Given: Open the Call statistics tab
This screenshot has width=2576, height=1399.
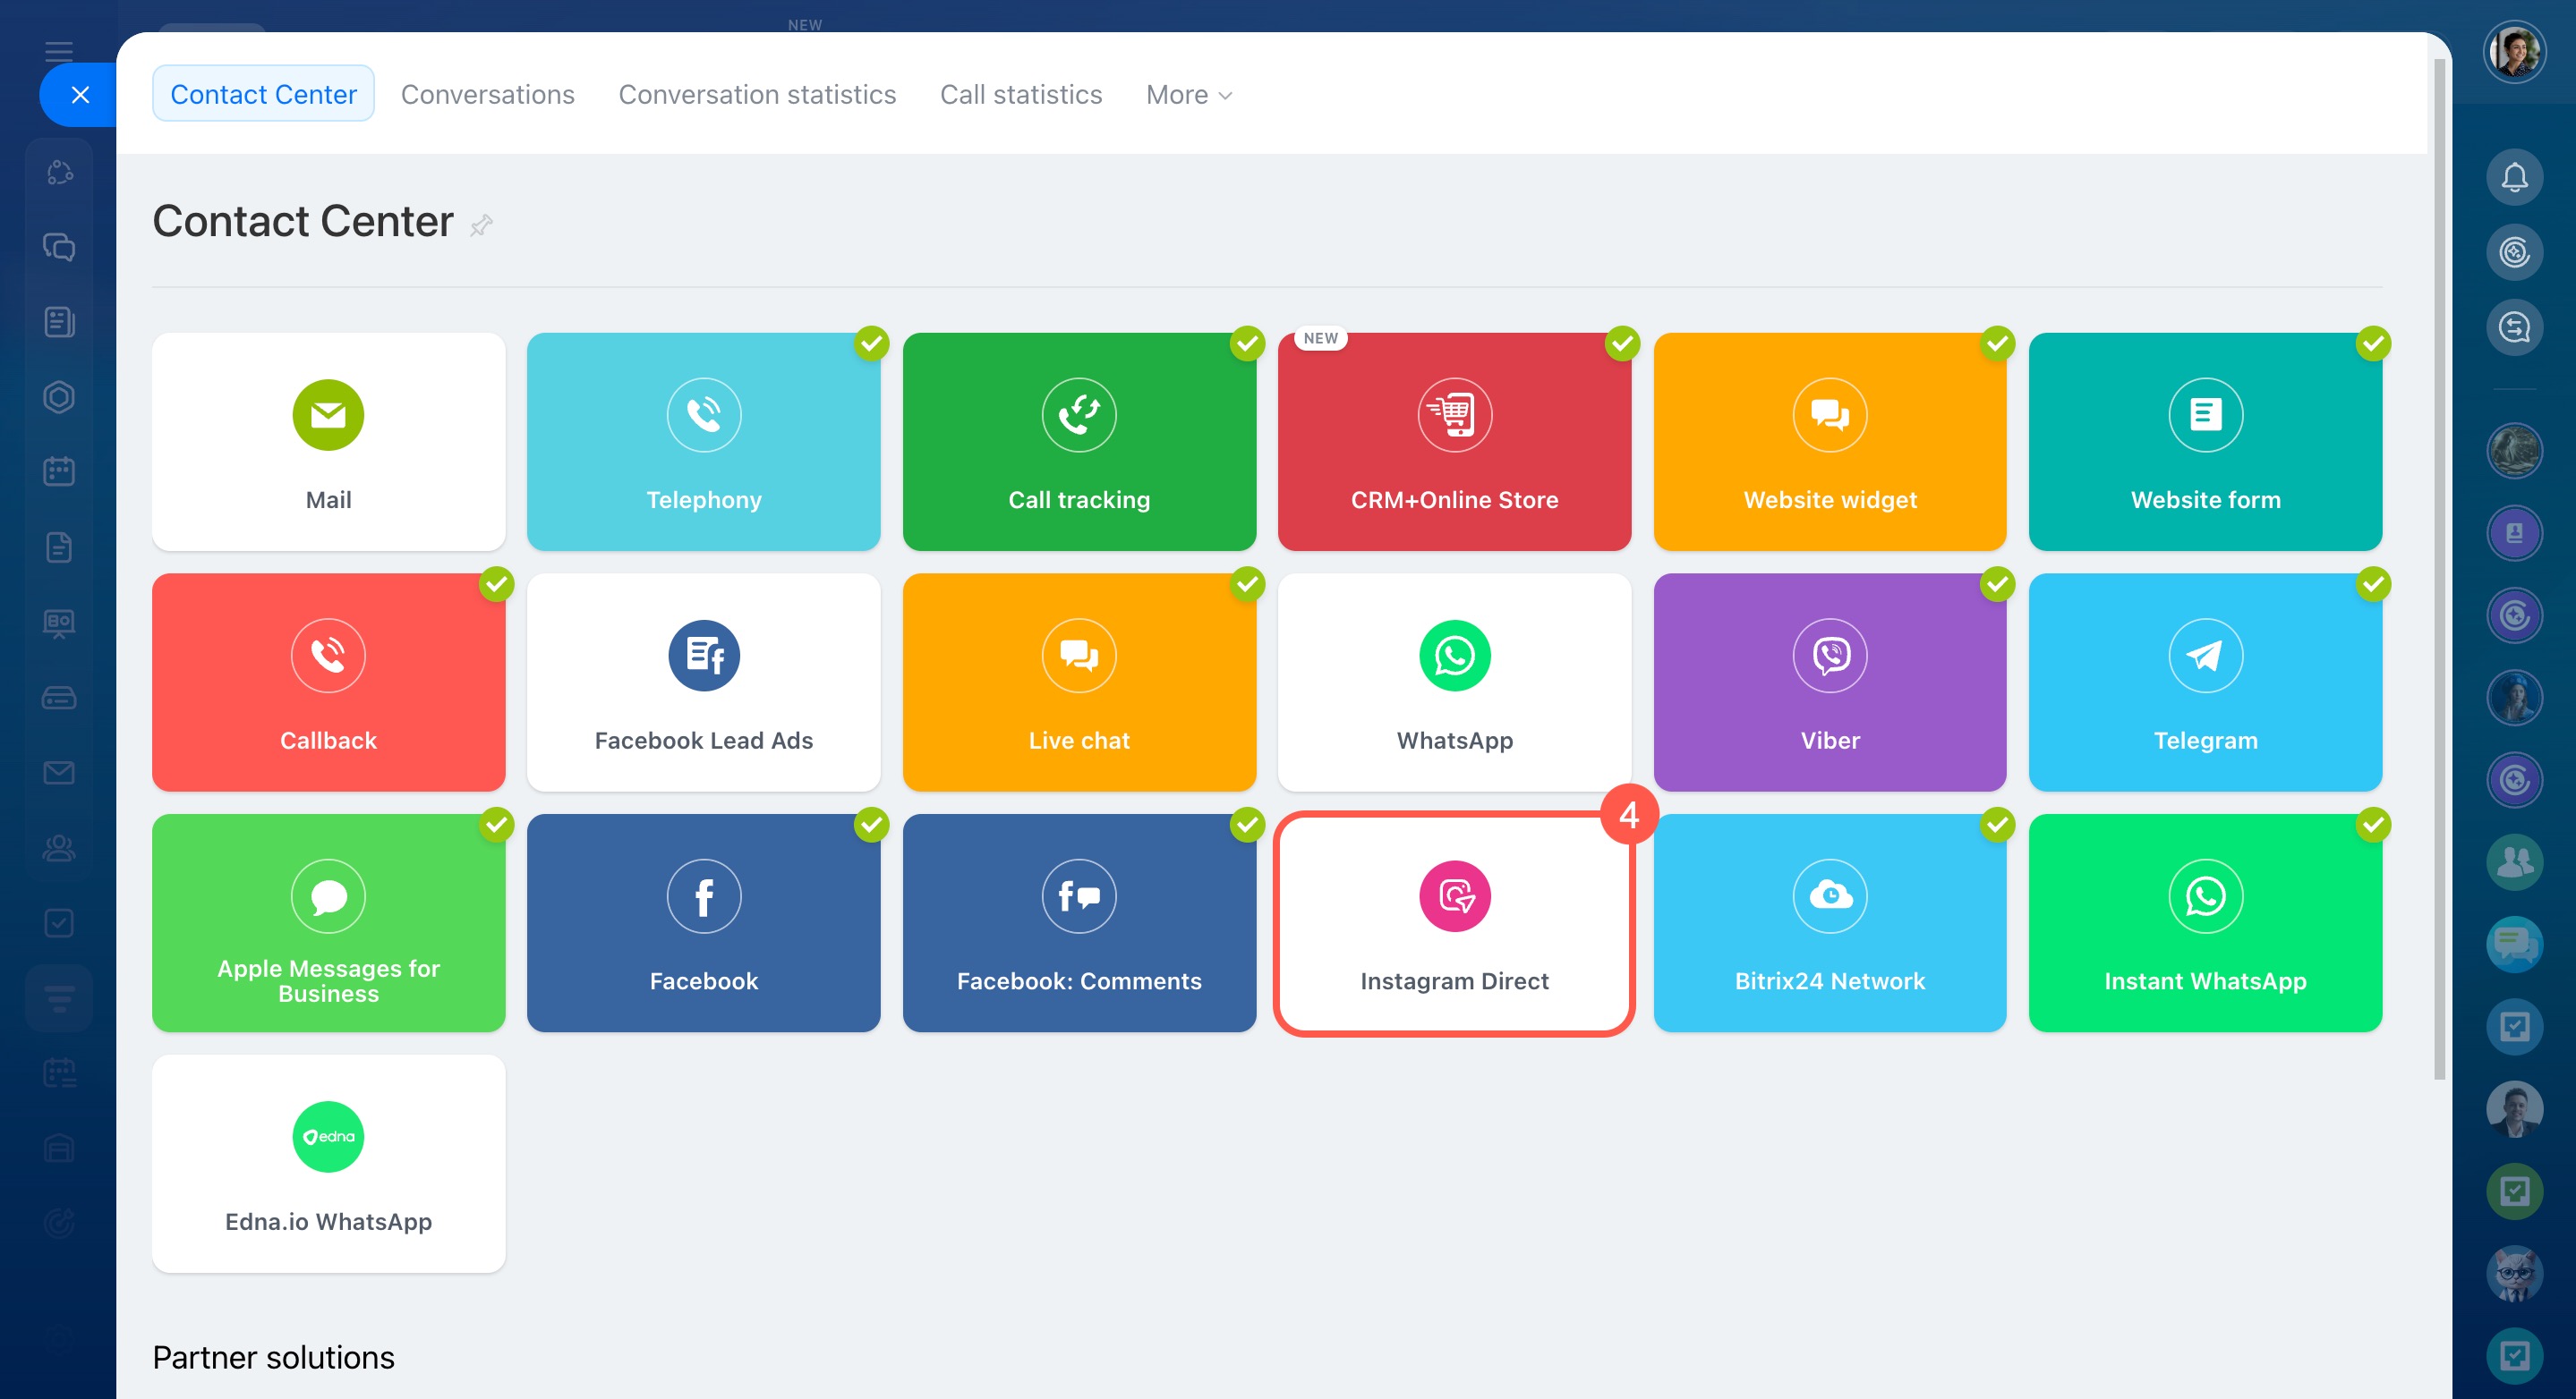Looking at the screenshot, I should pos(1020,94).
